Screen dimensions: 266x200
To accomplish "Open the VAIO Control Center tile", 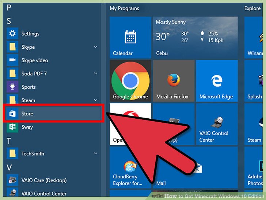I will click(217, 124).
